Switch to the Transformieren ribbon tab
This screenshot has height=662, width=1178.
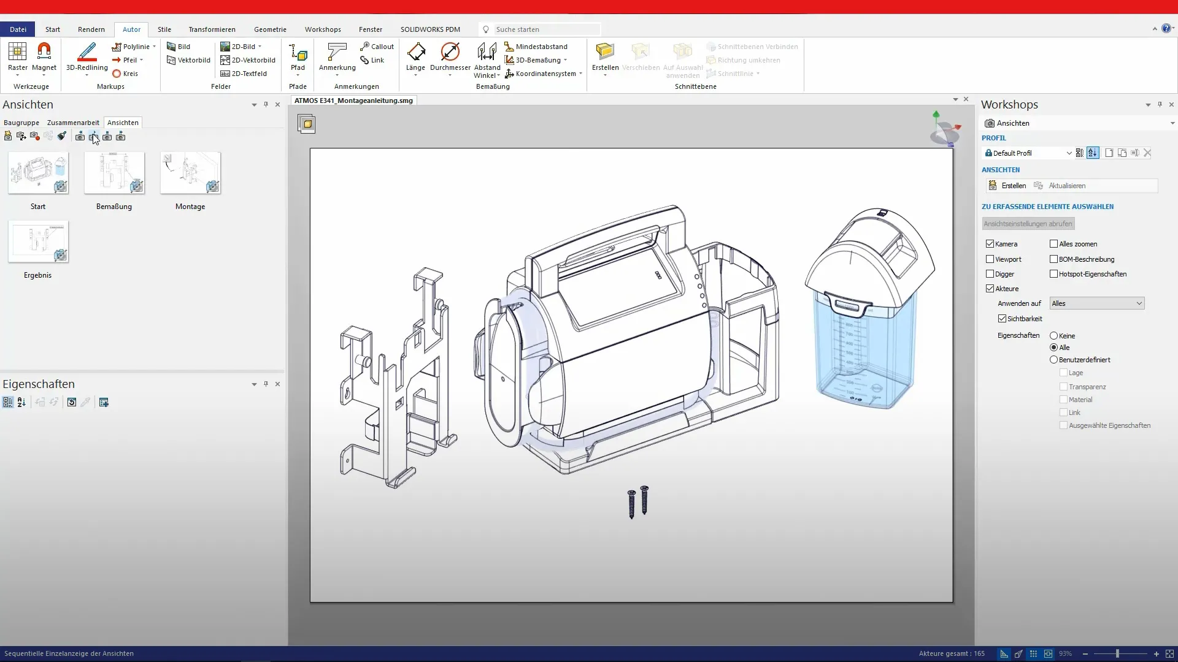(212, 29)
